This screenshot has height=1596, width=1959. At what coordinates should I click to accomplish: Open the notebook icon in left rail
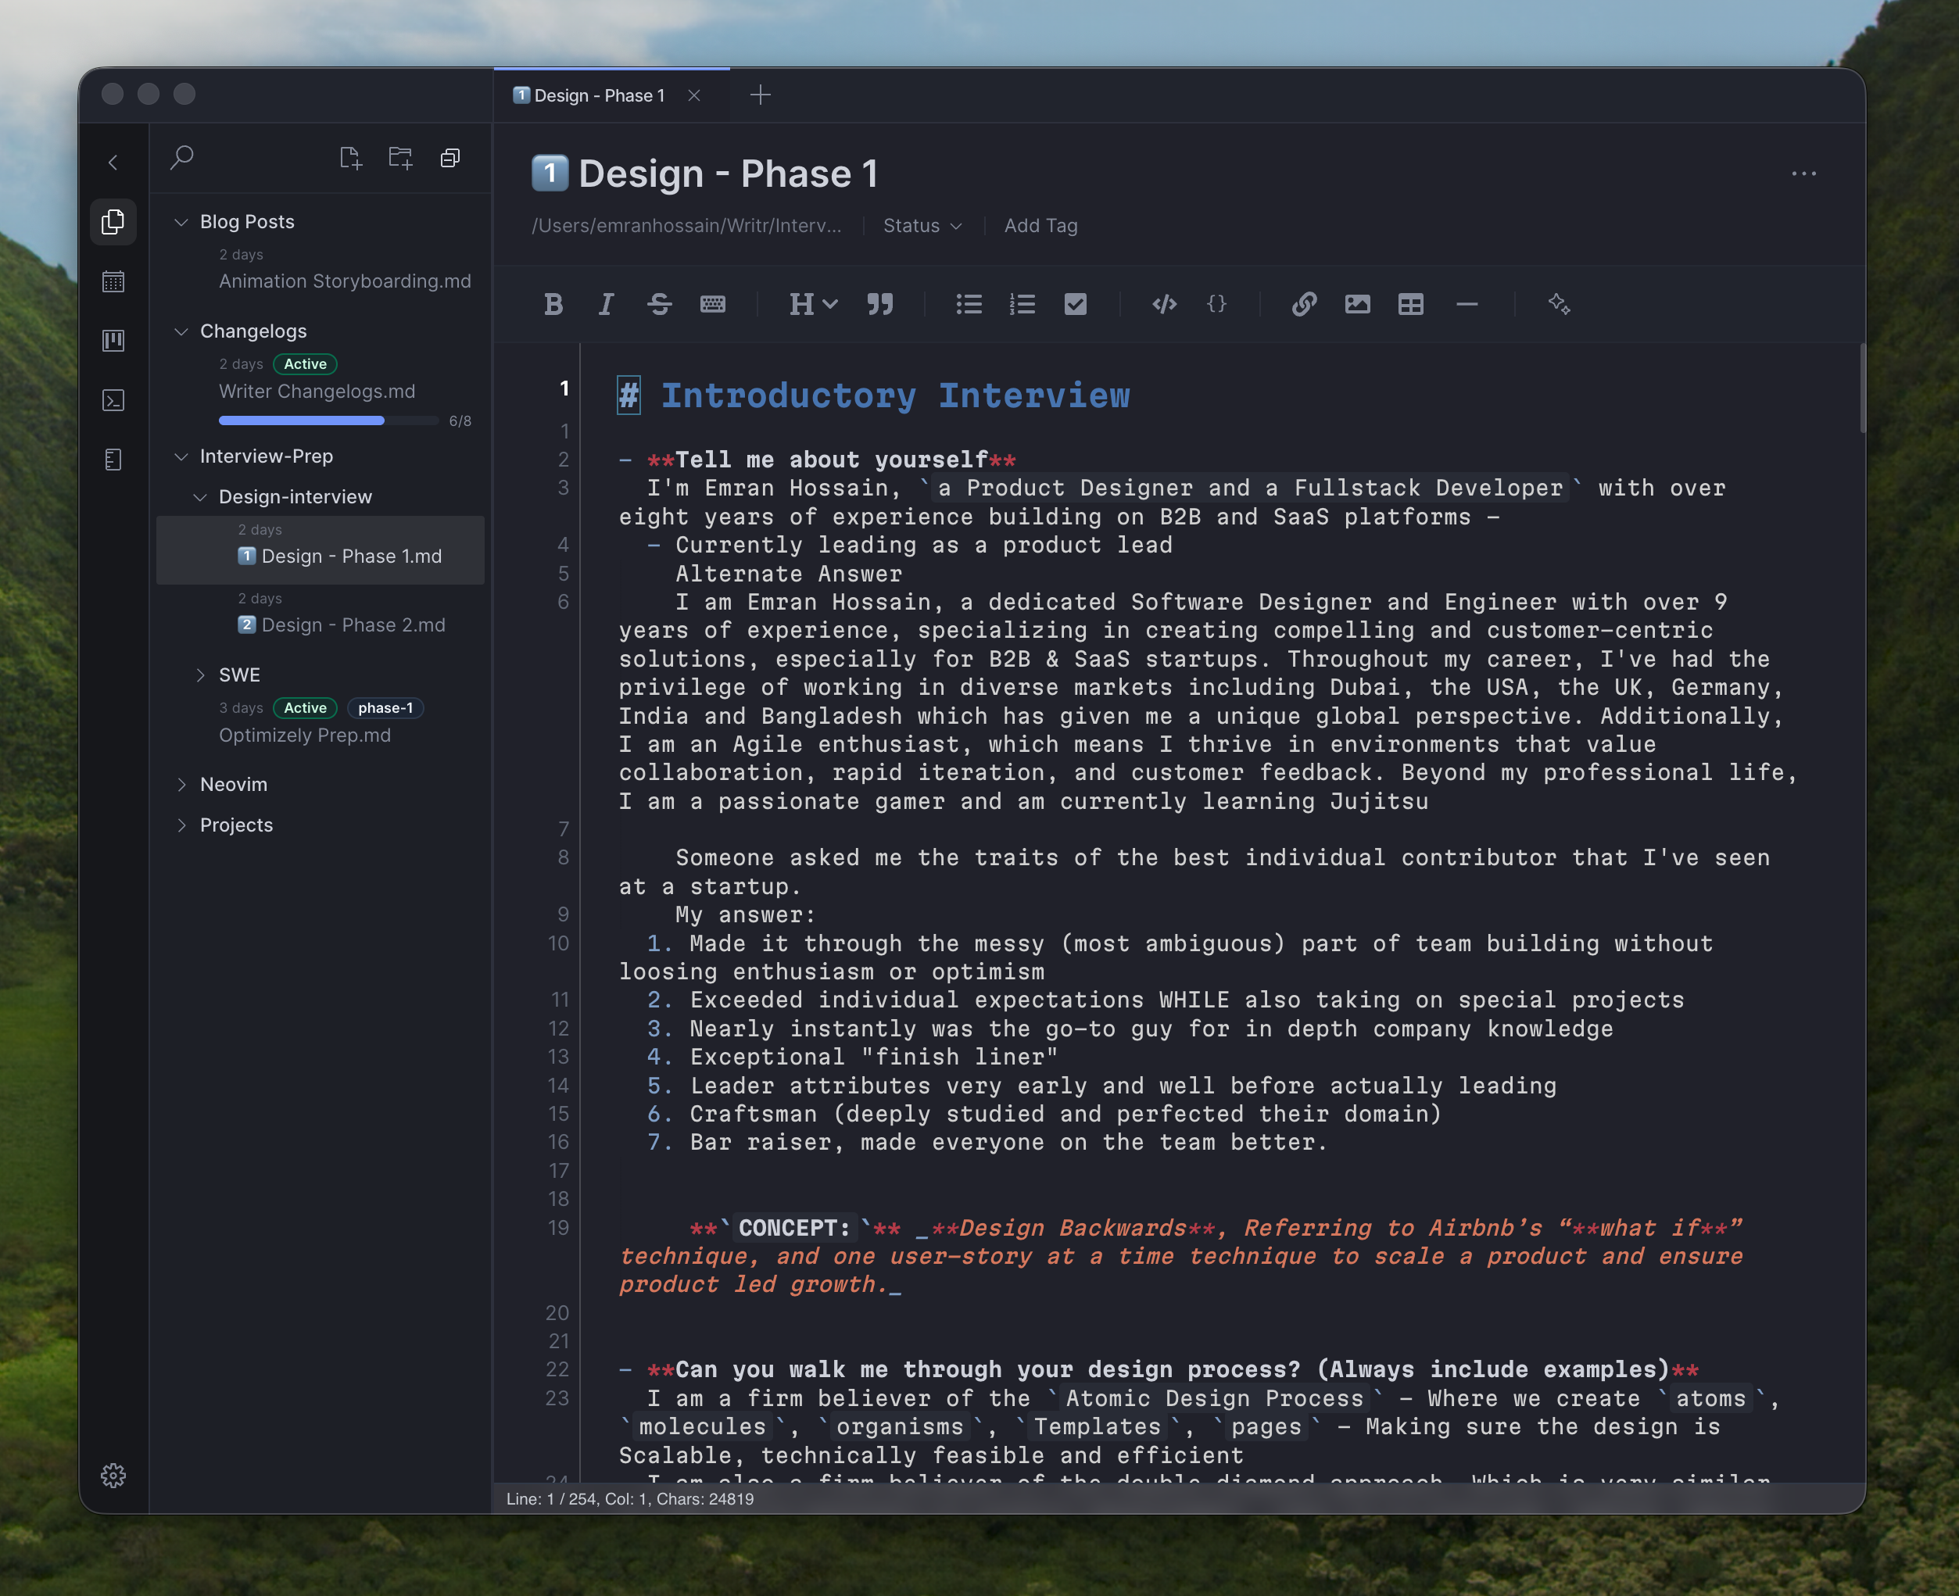(113, 460)
